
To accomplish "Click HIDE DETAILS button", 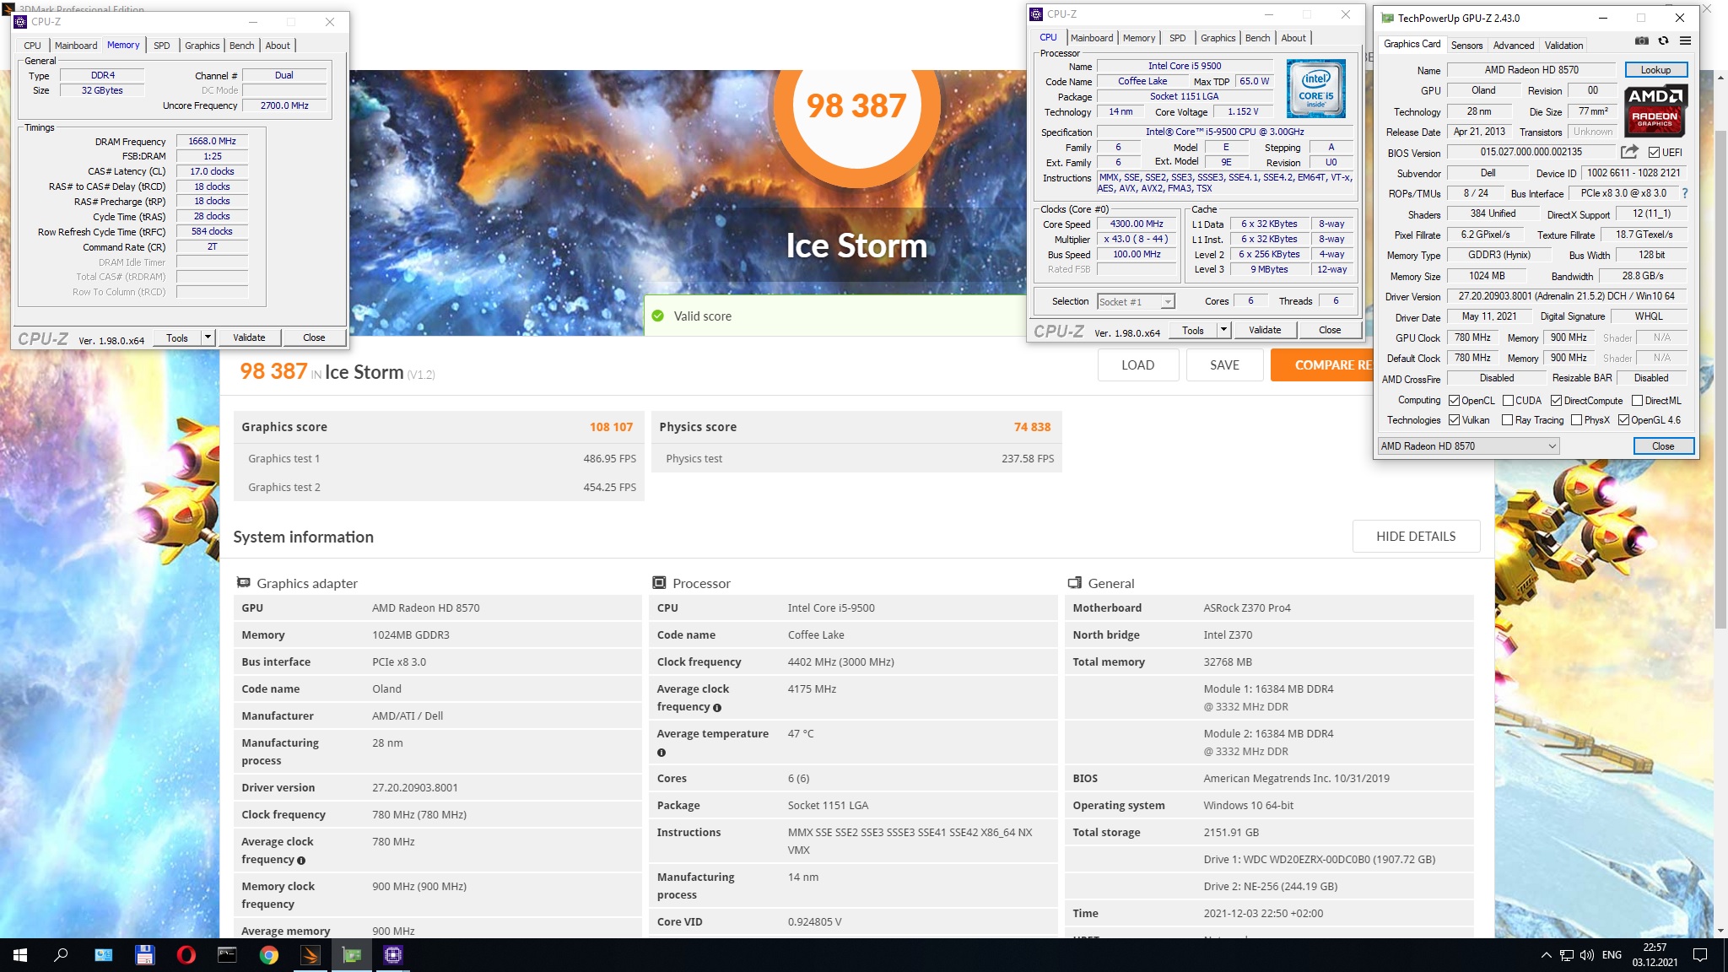I will (x=1416, y=537).
